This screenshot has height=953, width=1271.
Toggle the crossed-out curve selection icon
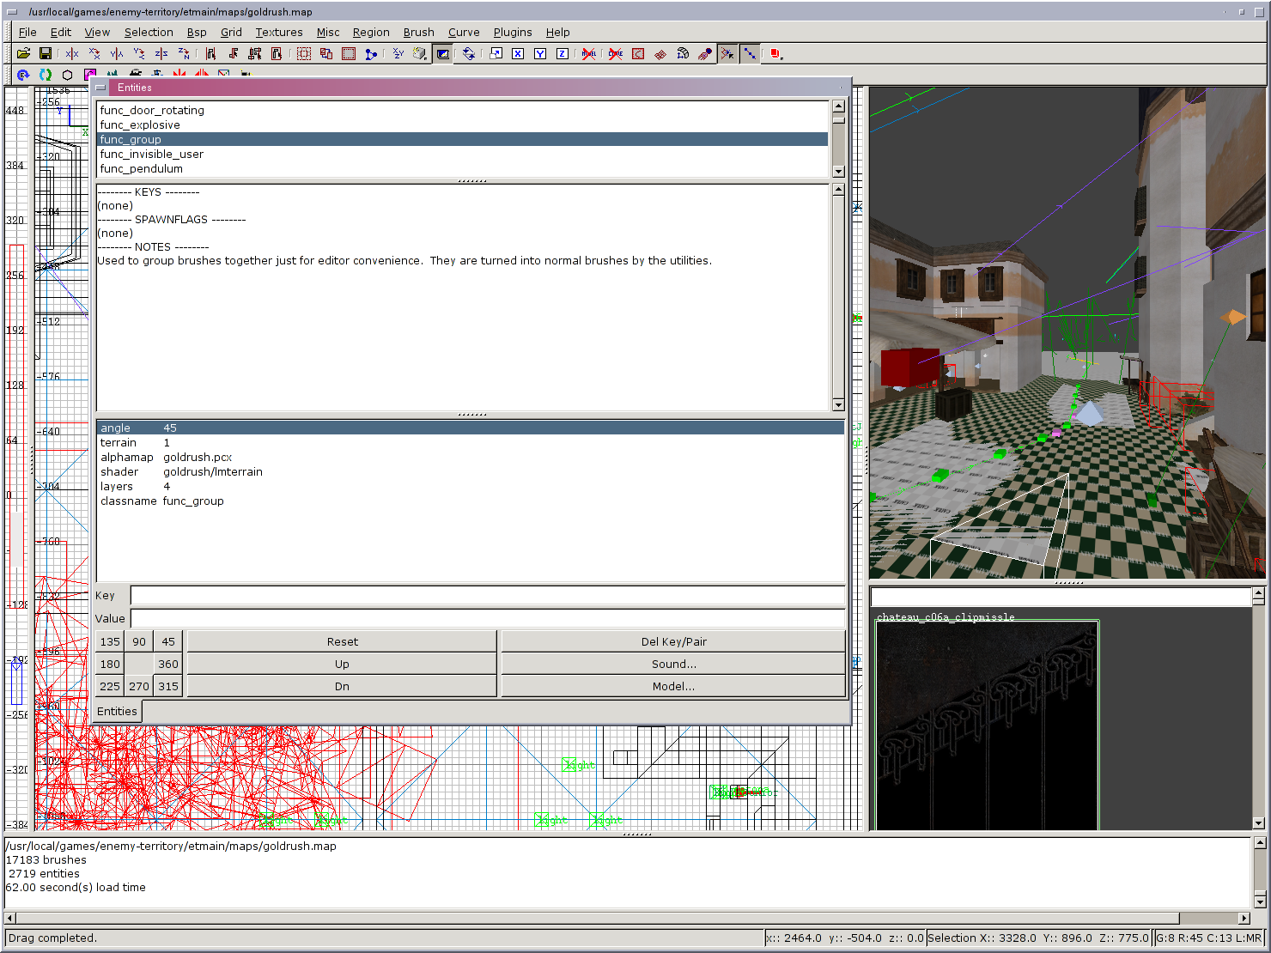point(616,53)
